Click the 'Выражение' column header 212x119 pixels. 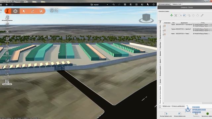184,23
